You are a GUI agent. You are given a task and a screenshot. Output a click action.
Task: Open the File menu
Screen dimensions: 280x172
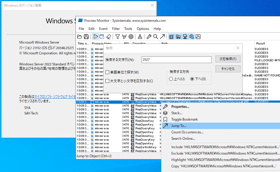point(81,29)
